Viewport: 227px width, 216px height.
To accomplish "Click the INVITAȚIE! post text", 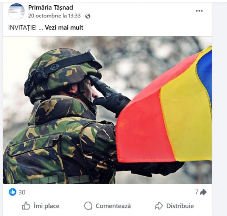I will tap(22, 28).
